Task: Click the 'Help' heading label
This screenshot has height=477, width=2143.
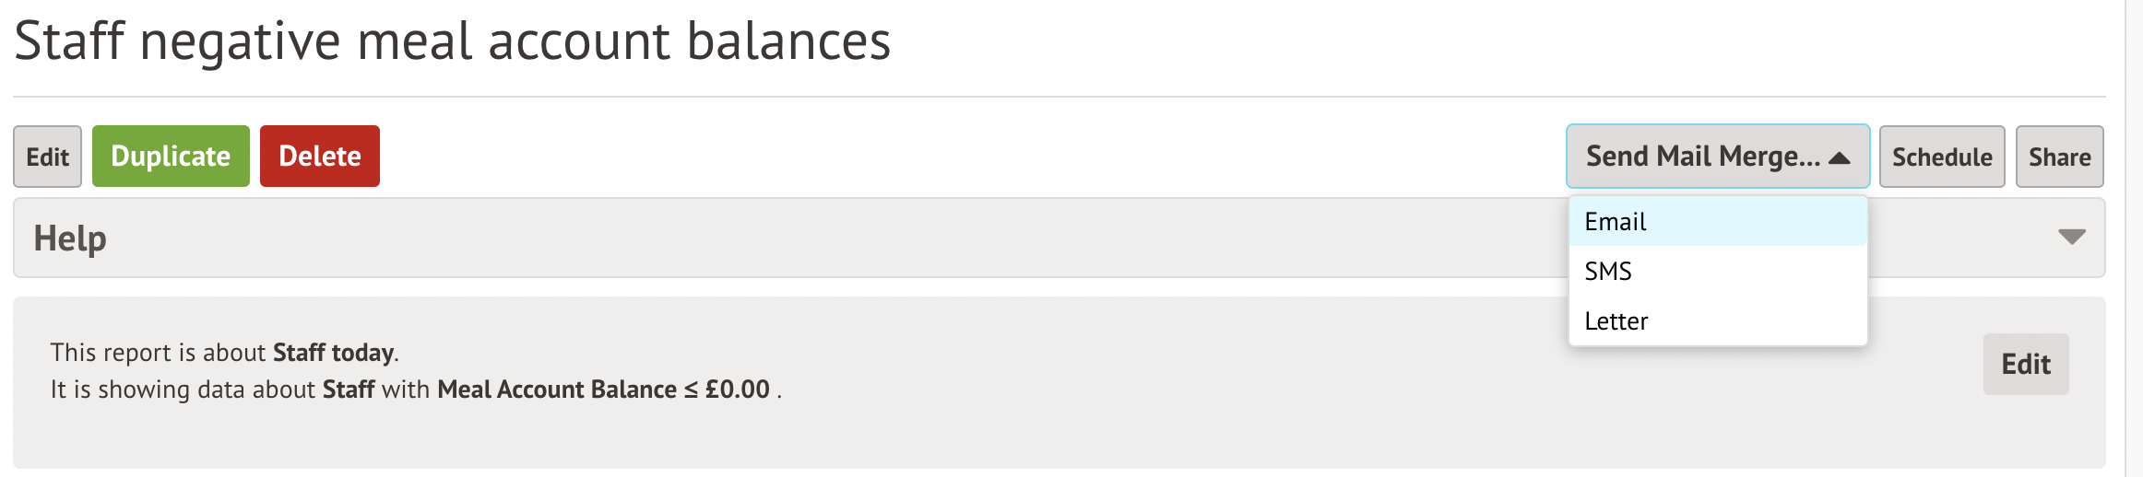Action: pyautogui.click(x=70, y=238)
